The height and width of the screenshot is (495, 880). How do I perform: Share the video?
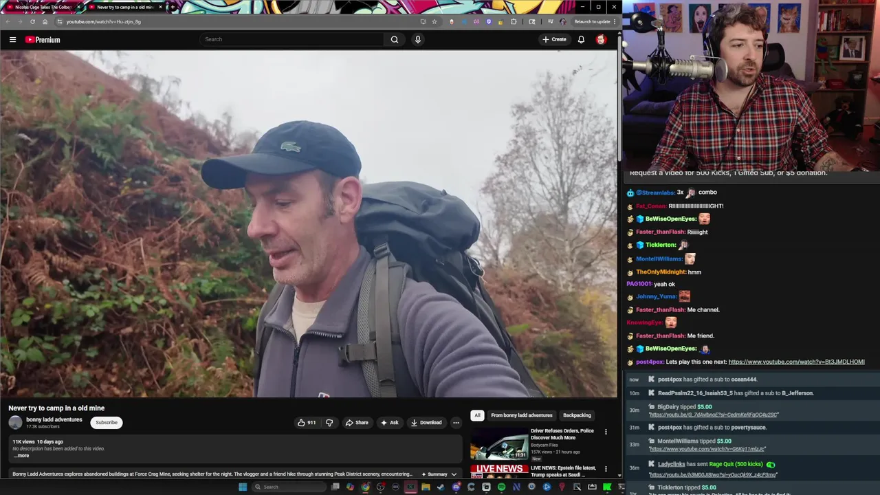click(x=357, y=423)
